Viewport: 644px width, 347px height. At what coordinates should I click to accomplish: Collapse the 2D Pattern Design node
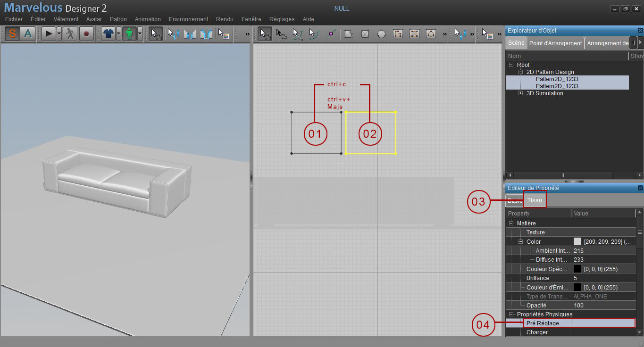coord(521,72)
